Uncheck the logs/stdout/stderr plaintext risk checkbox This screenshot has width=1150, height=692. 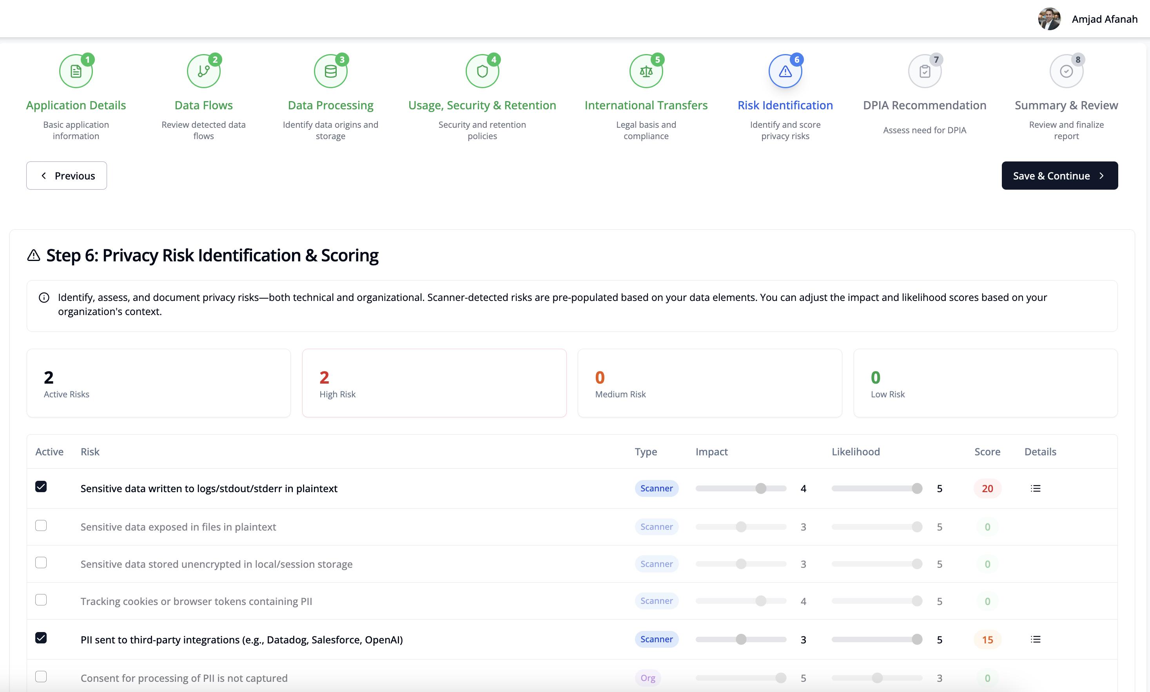point(41,486)
